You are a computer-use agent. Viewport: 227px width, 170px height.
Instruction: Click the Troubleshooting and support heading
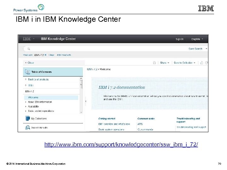[x=188, y=120]
